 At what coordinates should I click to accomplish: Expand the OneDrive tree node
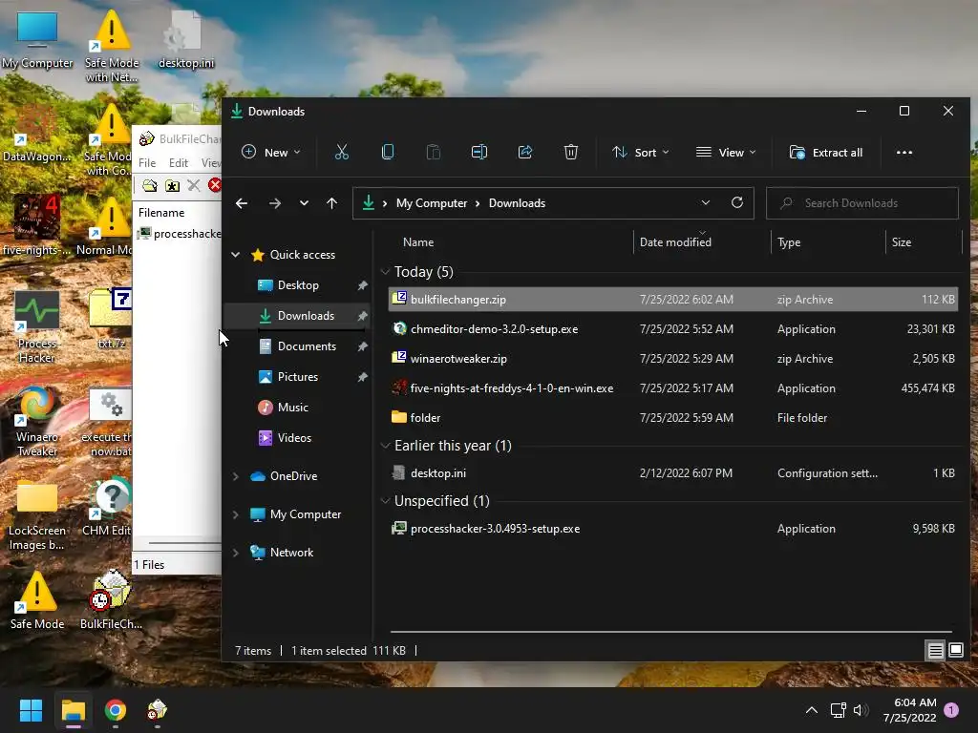click(x=236, y=476)
